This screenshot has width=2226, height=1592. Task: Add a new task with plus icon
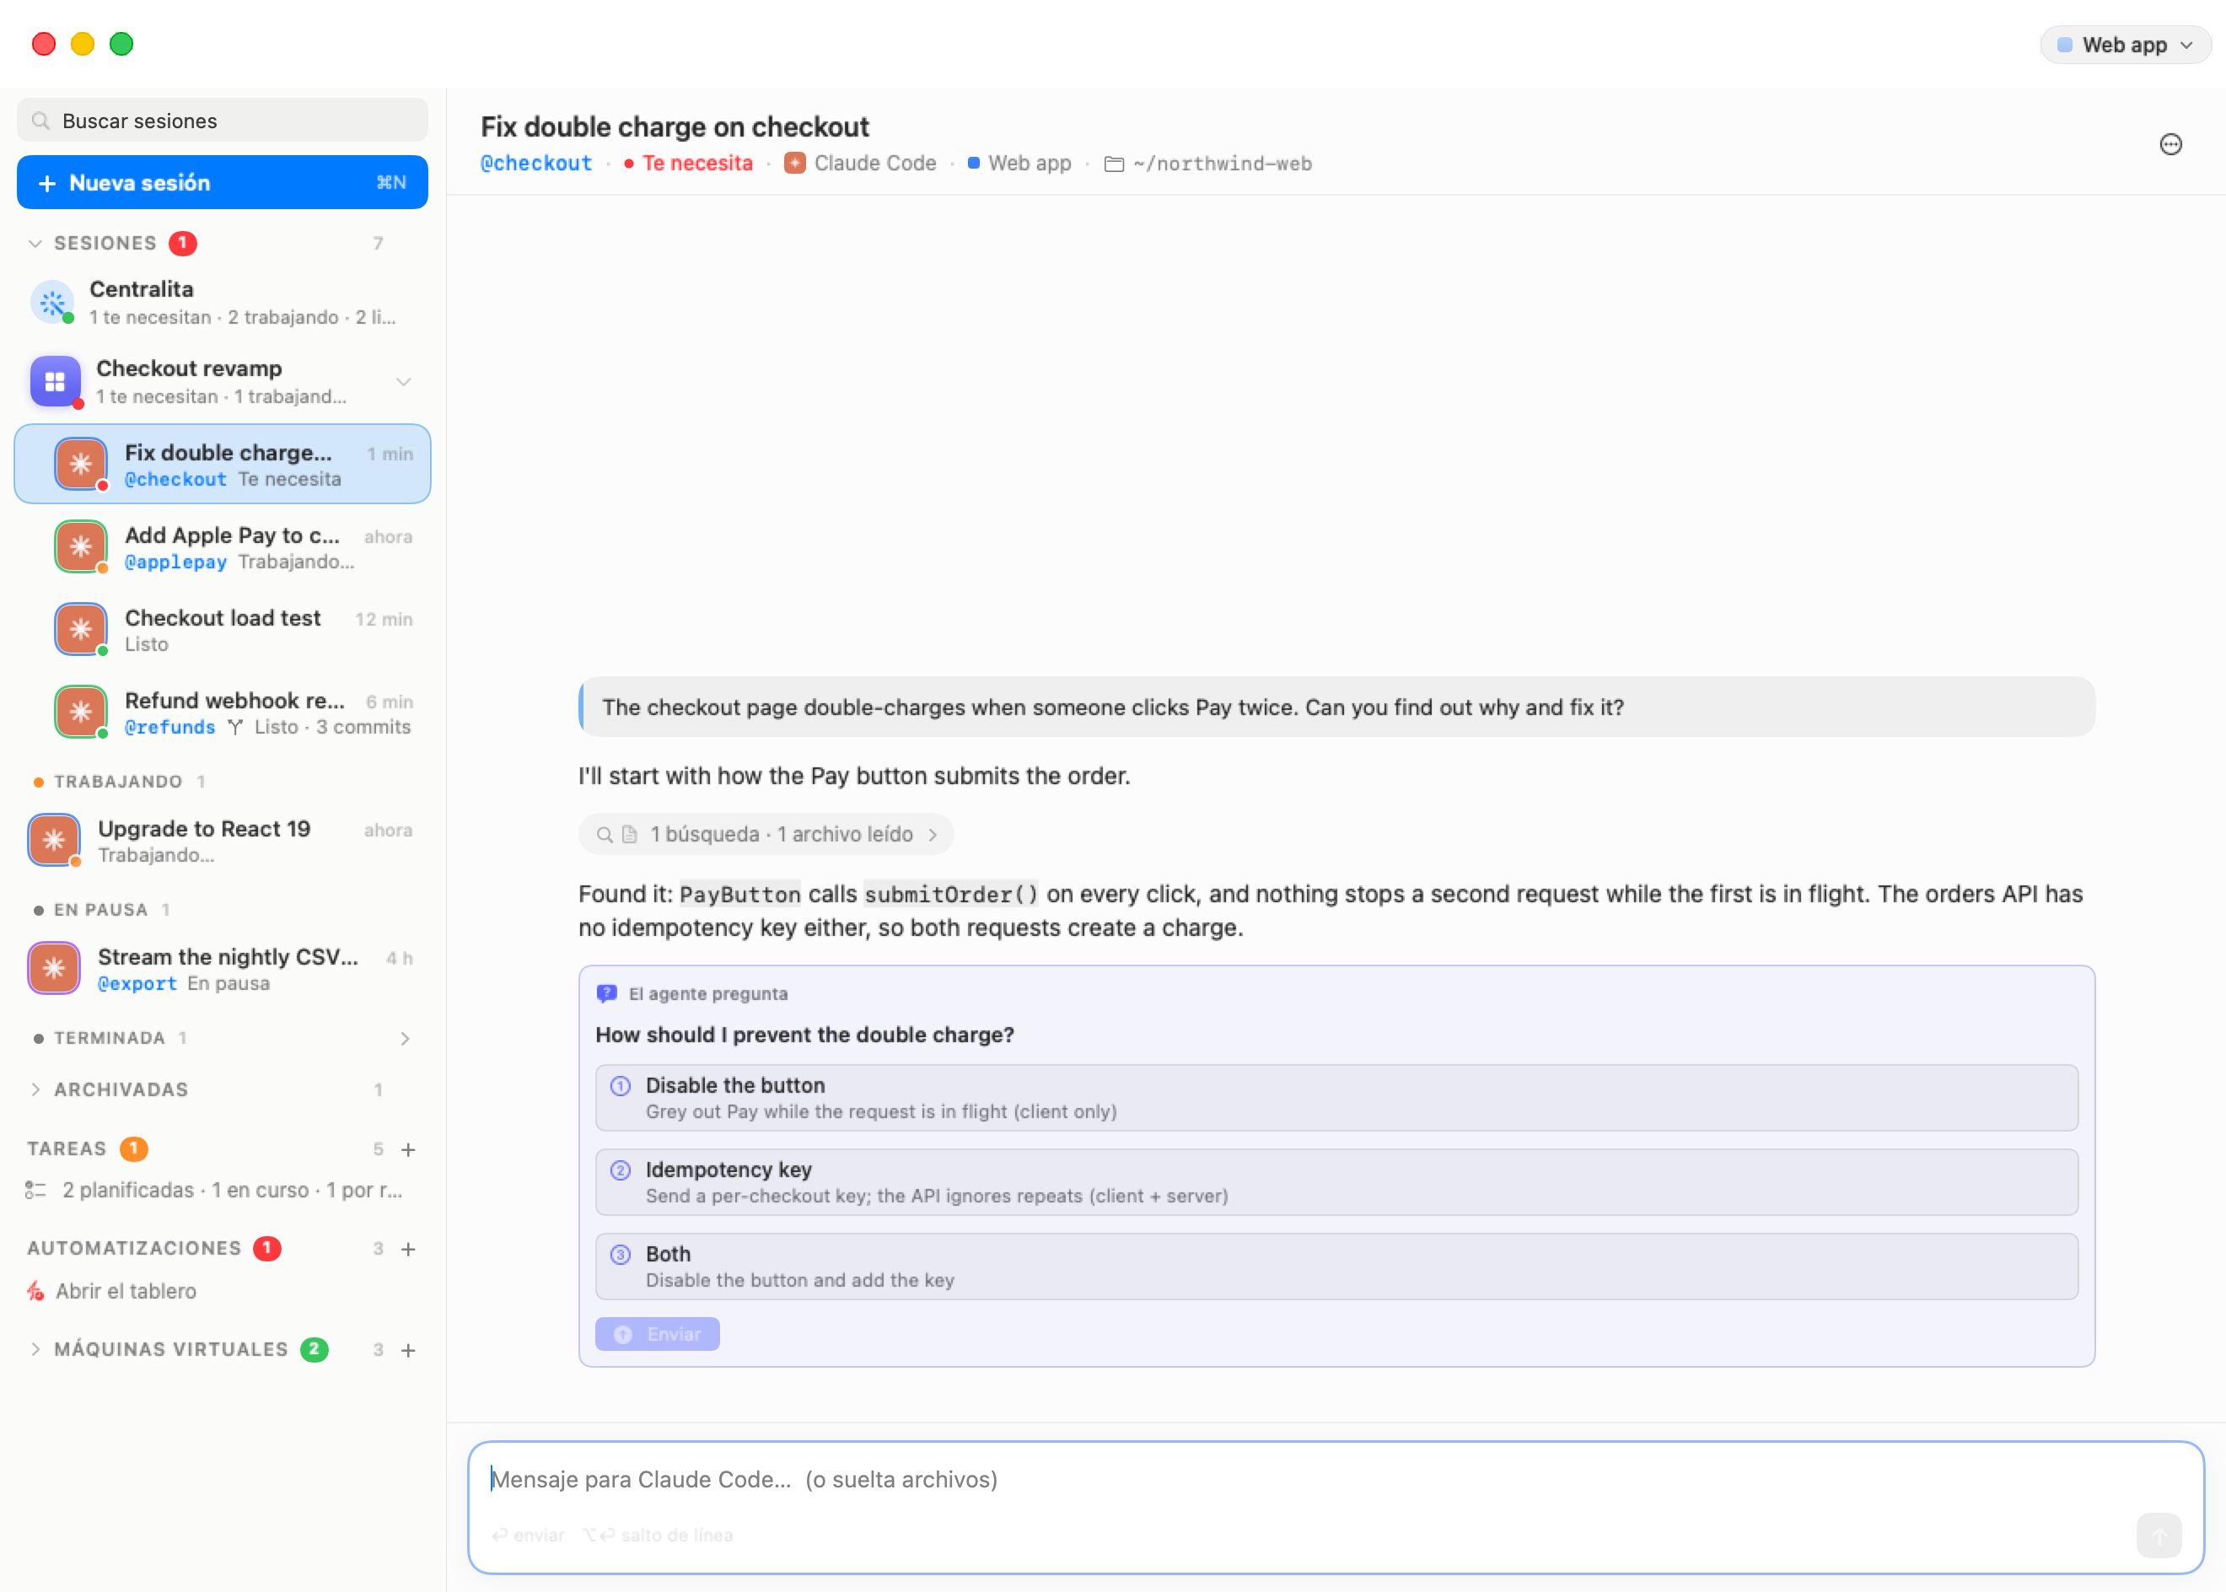tap(409, 1149)
